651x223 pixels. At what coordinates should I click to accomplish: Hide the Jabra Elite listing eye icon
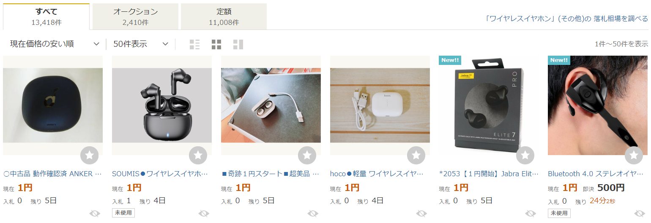pos(531,213)
